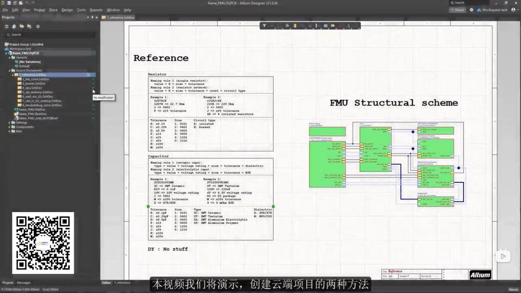This screenshot has height=293, width=521.
Task: Switch to the Projects tab at the bottom
Action: point(8,283)
